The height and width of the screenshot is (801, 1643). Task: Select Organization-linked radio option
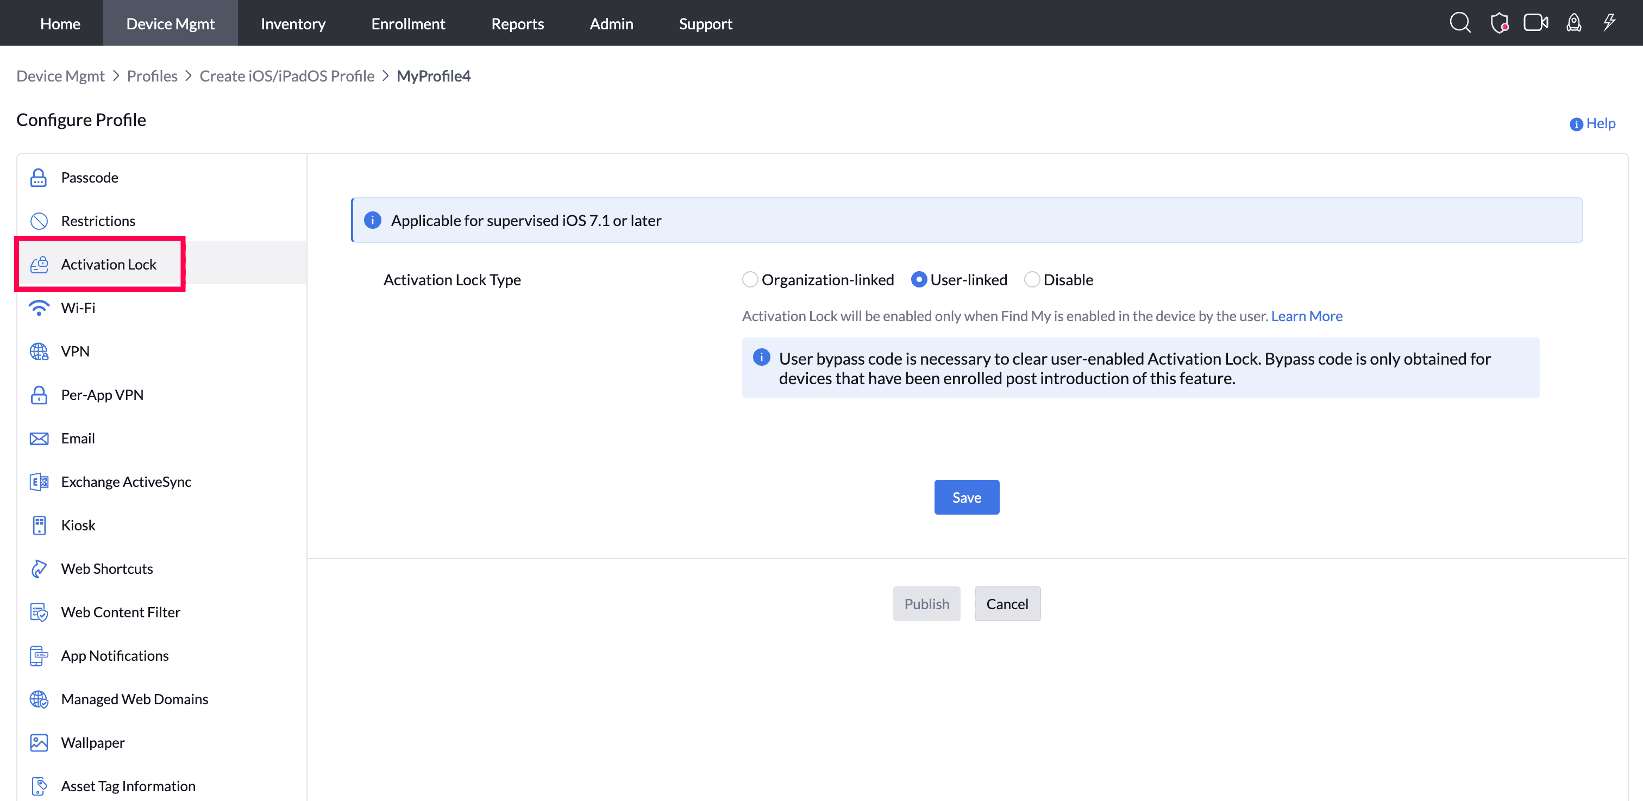(x=750, y=280)
